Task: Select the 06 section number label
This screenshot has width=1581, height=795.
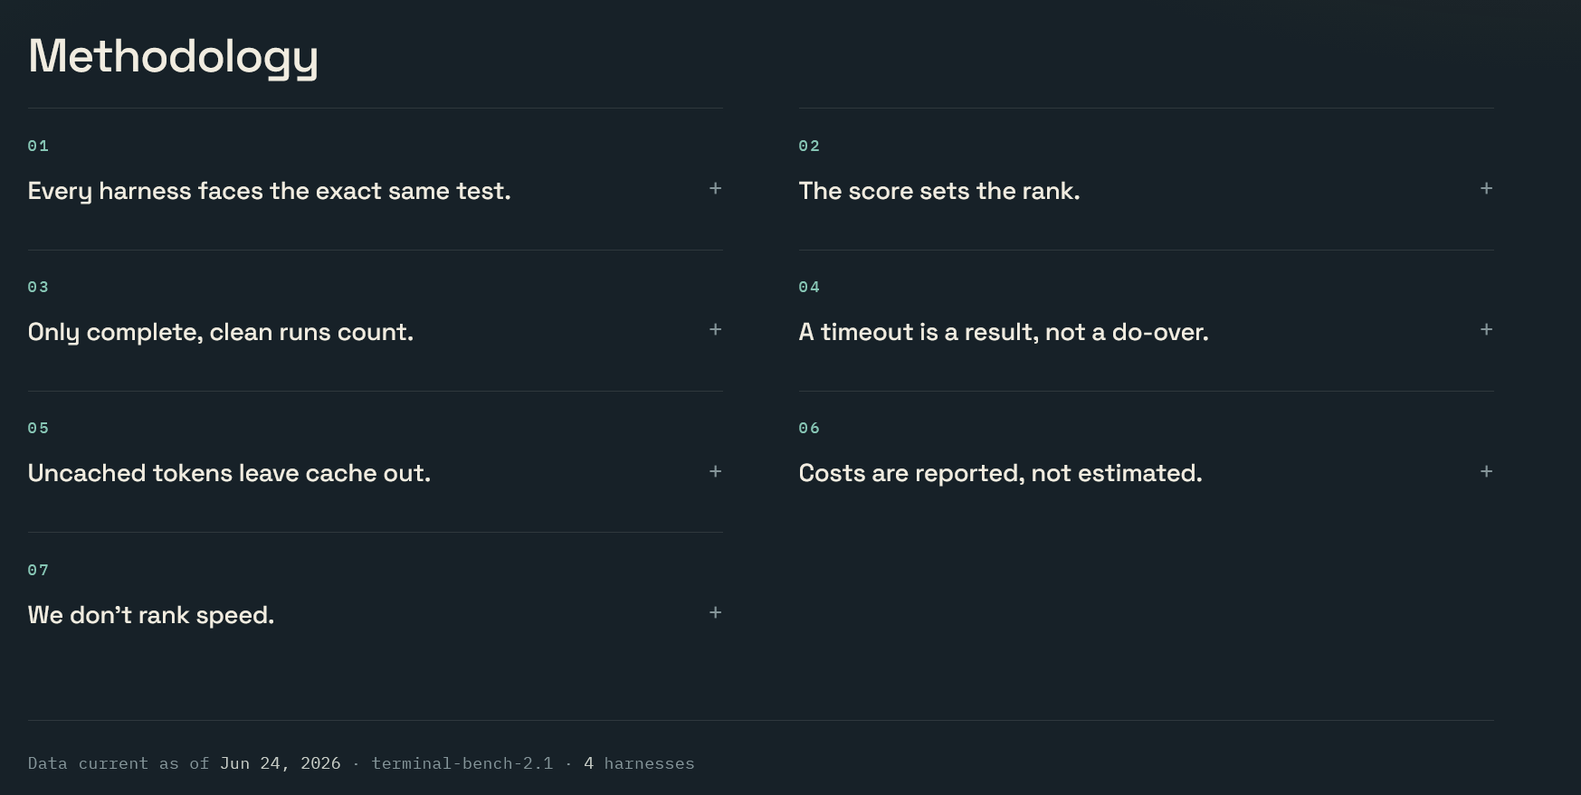Action: (809, 428)
